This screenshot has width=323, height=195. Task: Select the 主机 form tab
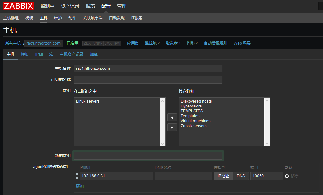[x=10, y=54]
